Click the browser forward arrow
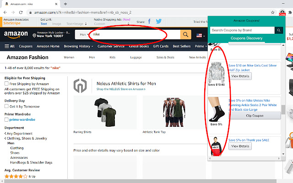293x183 pixels. click(x=13, y=12)
